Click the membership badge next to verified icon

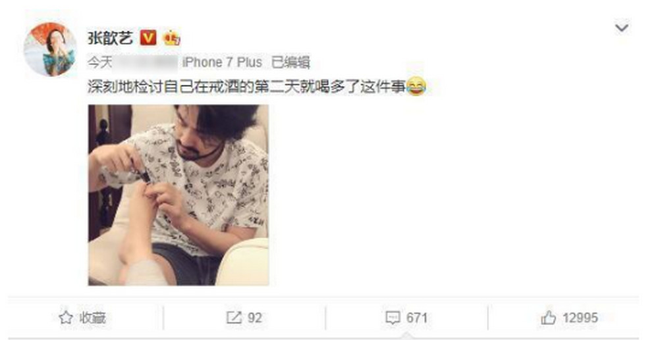(171, 37)
